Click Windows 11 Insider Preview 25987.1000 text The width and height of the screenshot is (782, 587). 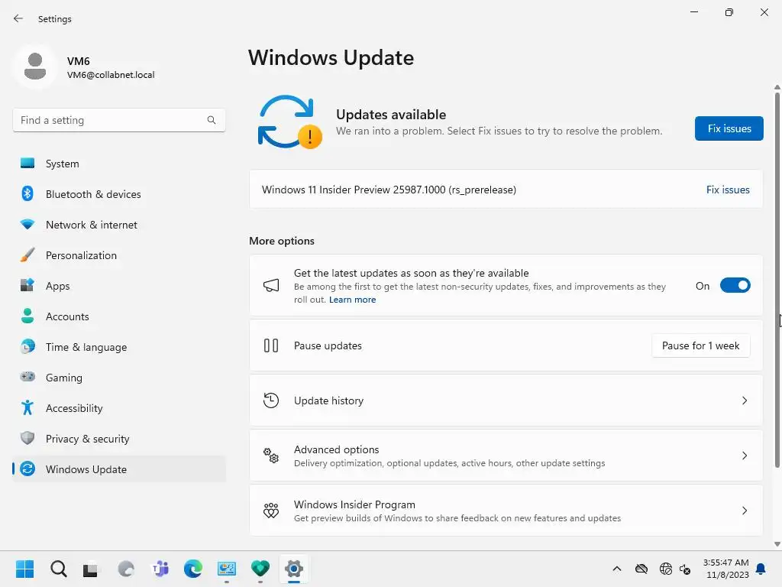389,190
